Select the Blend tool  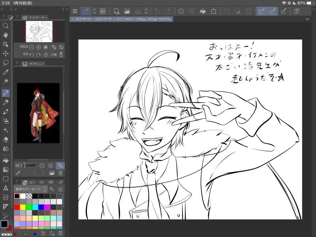[6, 149]
